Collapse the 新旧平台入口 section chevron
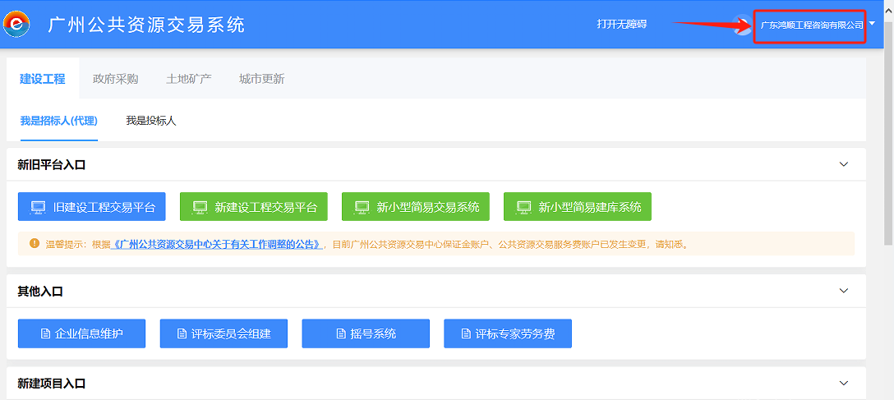 [x=844, y=164]
